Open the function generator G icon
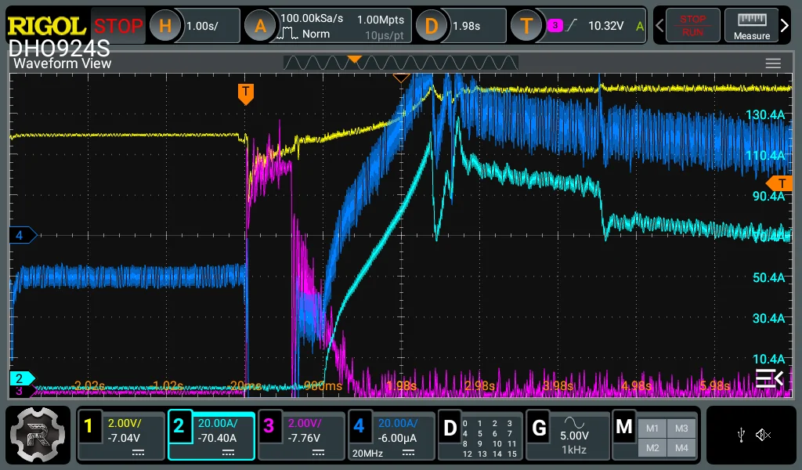 pyautogui.click(x=539, y=427)
